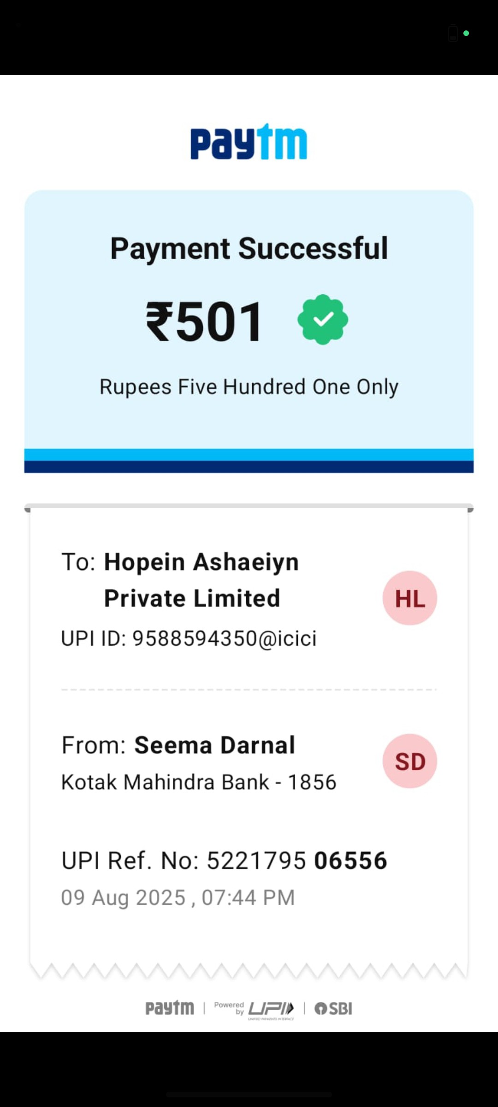This screenshot has height=1107, width=498.
Task: Select the Payment Successful heading
Action: pyautogui.click(x=249, y=248)
